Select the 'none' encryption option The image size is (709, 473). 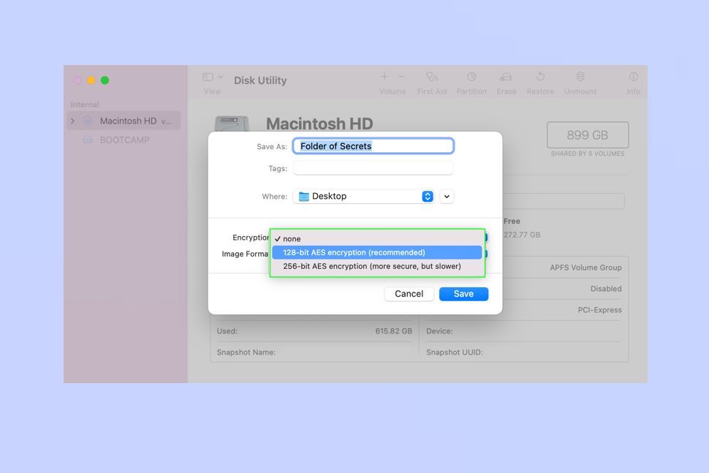291,238
